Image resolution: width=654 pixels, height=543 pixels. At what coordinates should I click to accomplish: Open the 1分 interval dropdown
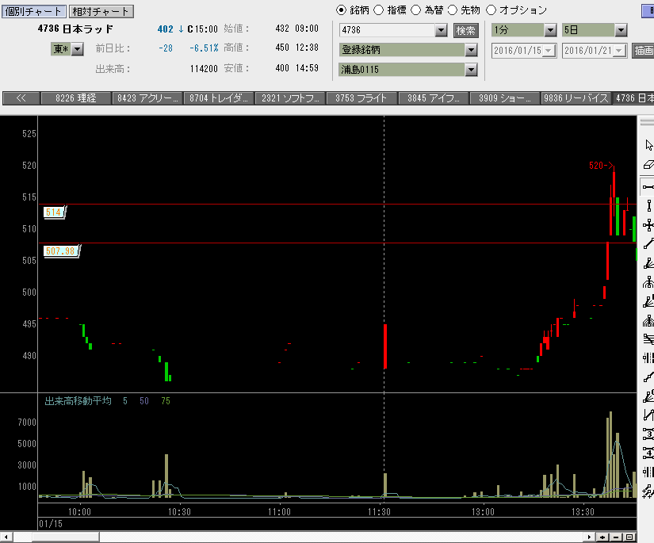551,30
